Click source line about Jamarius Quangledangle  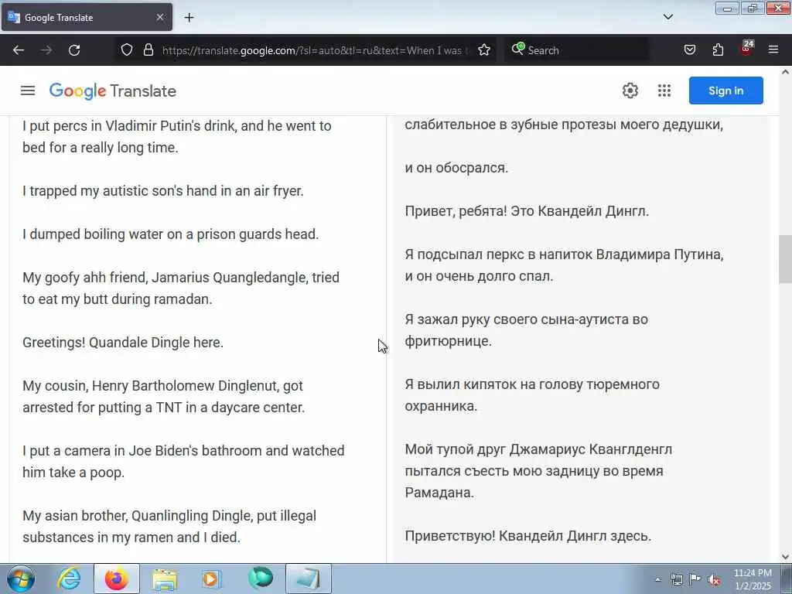(x=181, y=288)
